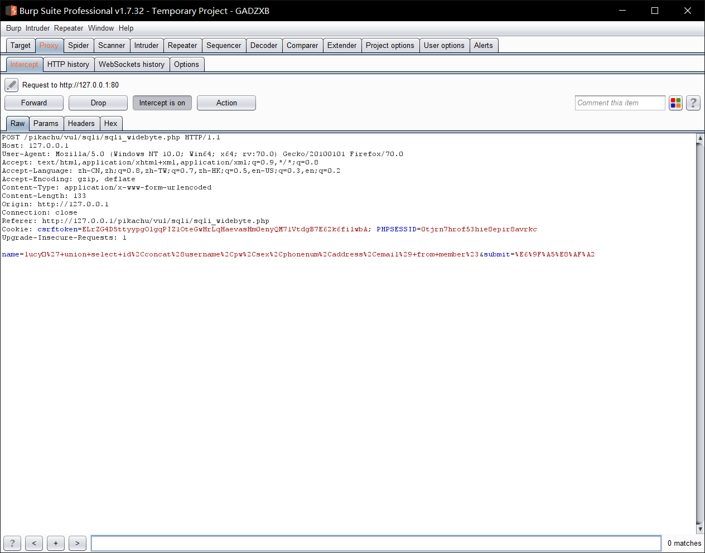
Task: Open the Sequencer tab
Action: (x=224, y=46)
